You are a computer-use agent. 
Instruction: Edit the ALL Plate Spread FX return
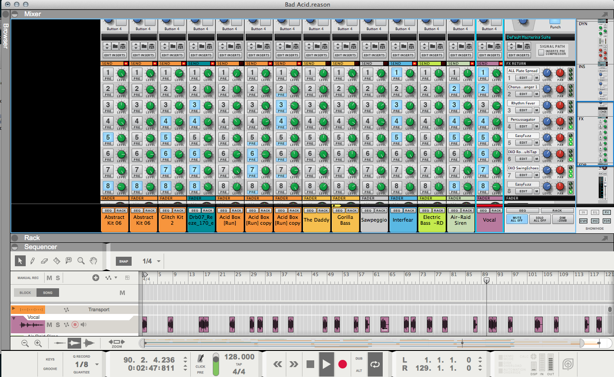tap(523, 78)
